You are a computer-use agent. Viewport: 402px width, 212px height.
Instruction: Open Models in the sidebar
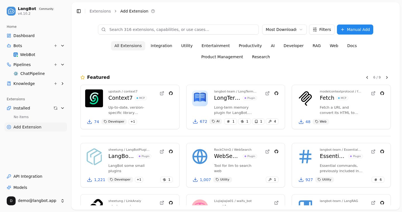click(x=36, y=187)
